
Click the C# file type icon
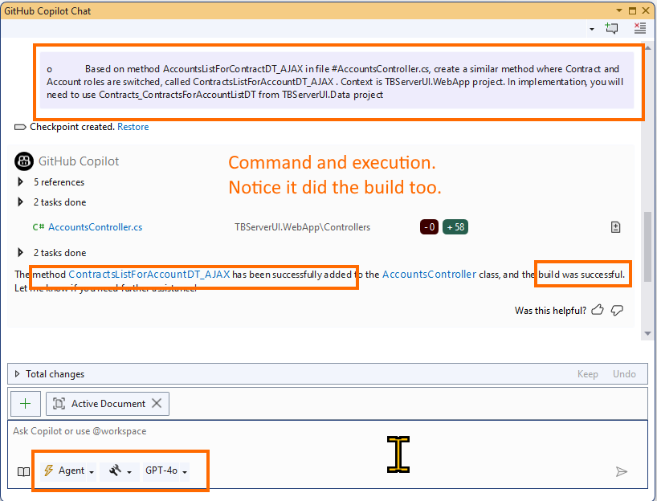38,227
